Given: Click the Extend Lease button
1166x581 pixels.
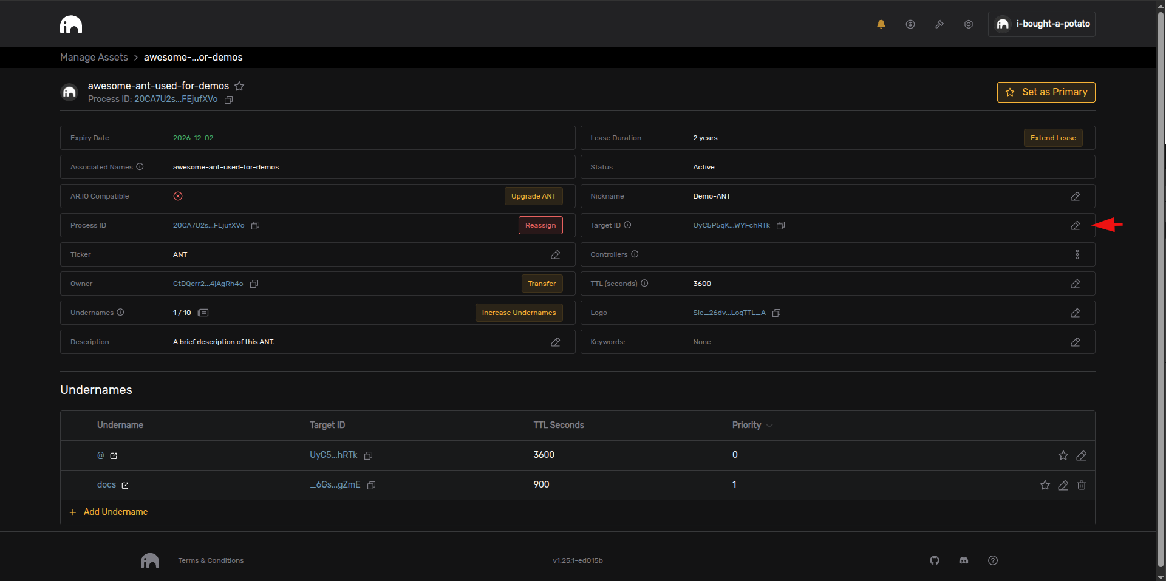Looking at the screenshot, I should [x=1052, y=138].
